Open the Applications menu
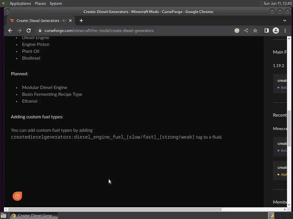293x219 pixels. coord(20,3)
